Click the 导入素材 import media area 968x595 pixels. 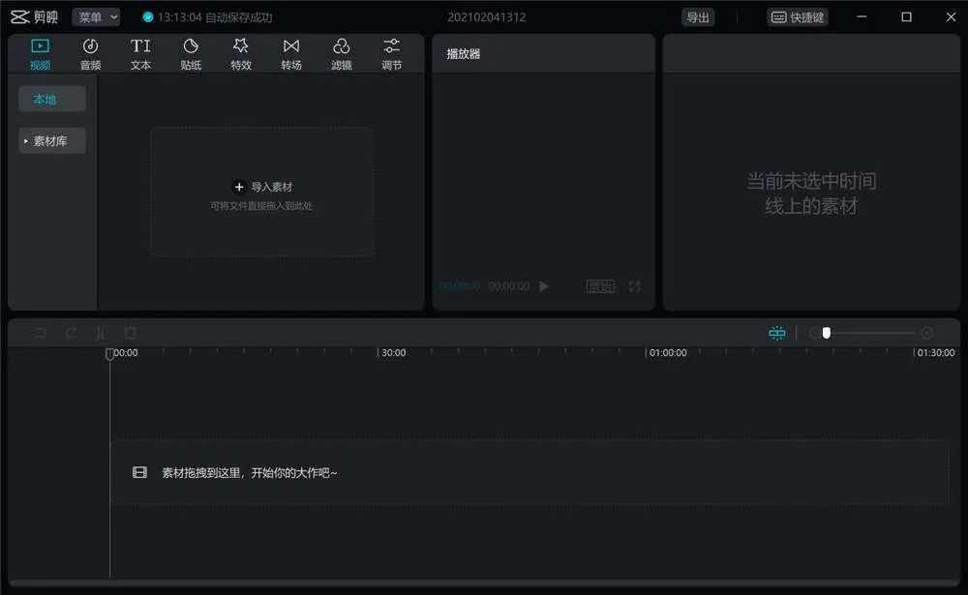(x=260, y=187)
